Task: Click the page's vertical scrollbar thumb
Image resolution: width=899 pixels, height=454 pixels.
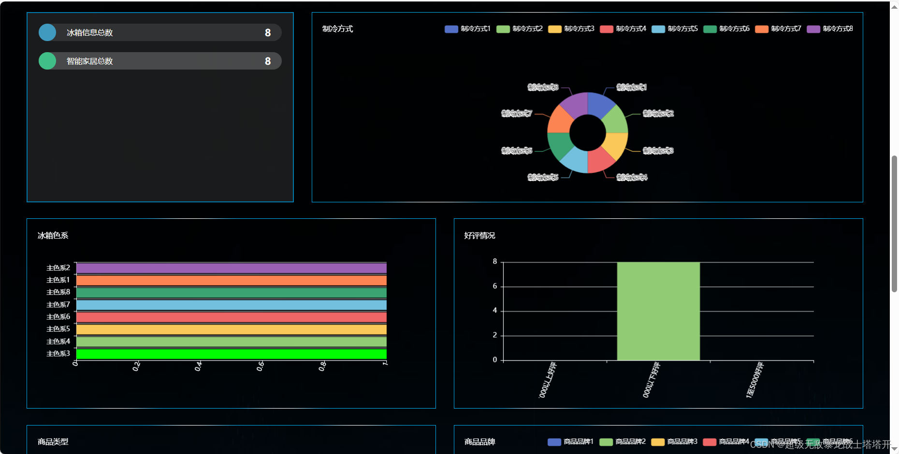Action: (894, 224)
